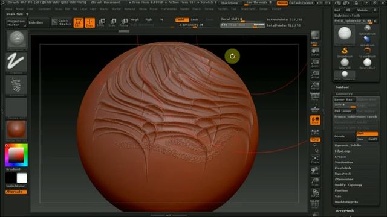Select the black secondary color swatch
The image size is (387, 217).
coord(11,178)
